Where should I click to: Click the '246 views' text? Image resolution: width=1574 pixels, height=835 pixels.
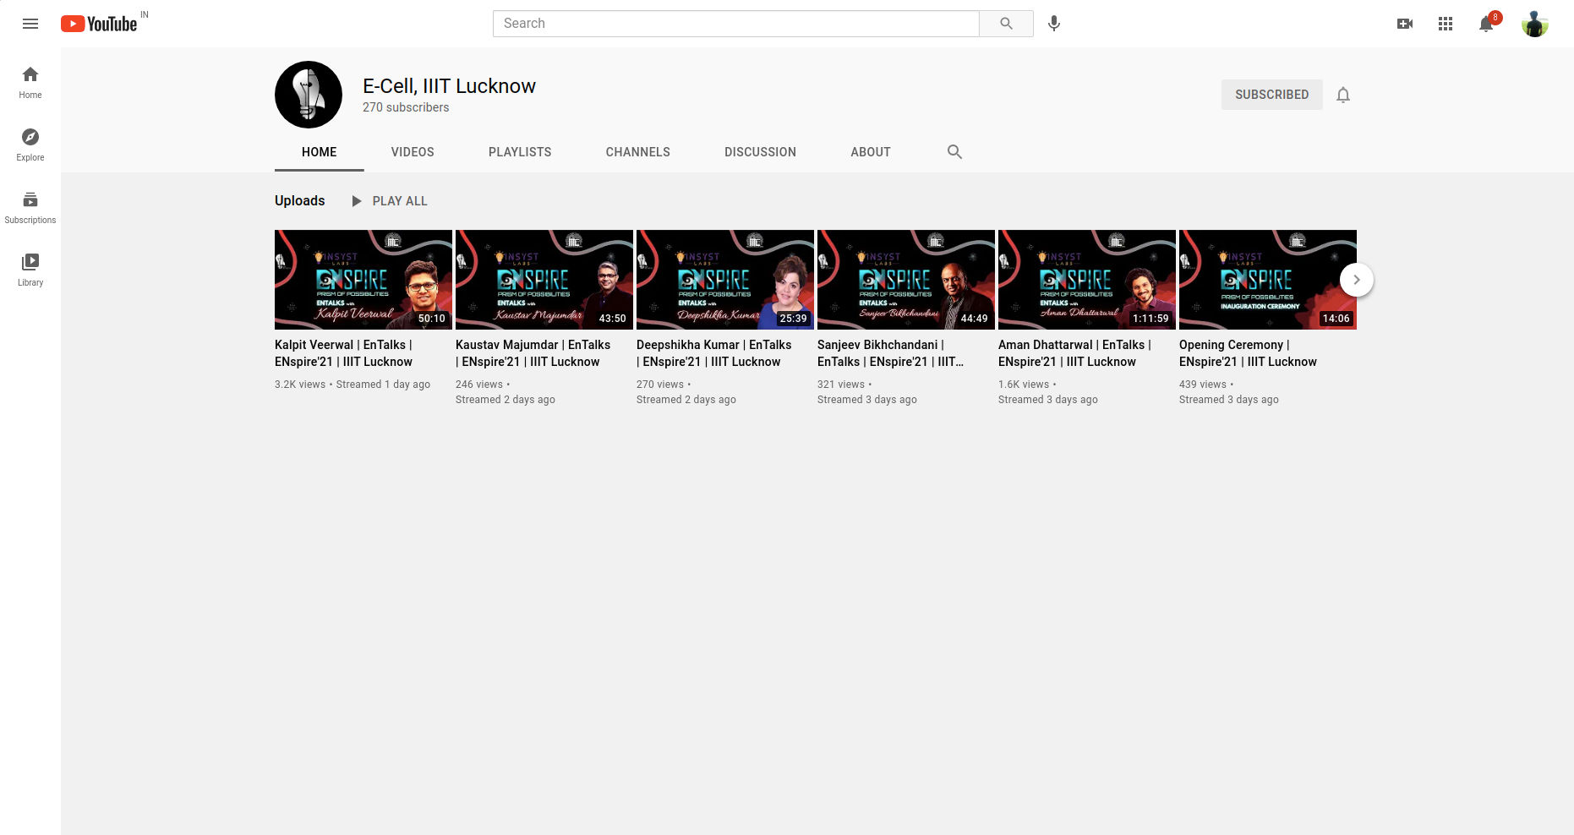tap(479, 385)
